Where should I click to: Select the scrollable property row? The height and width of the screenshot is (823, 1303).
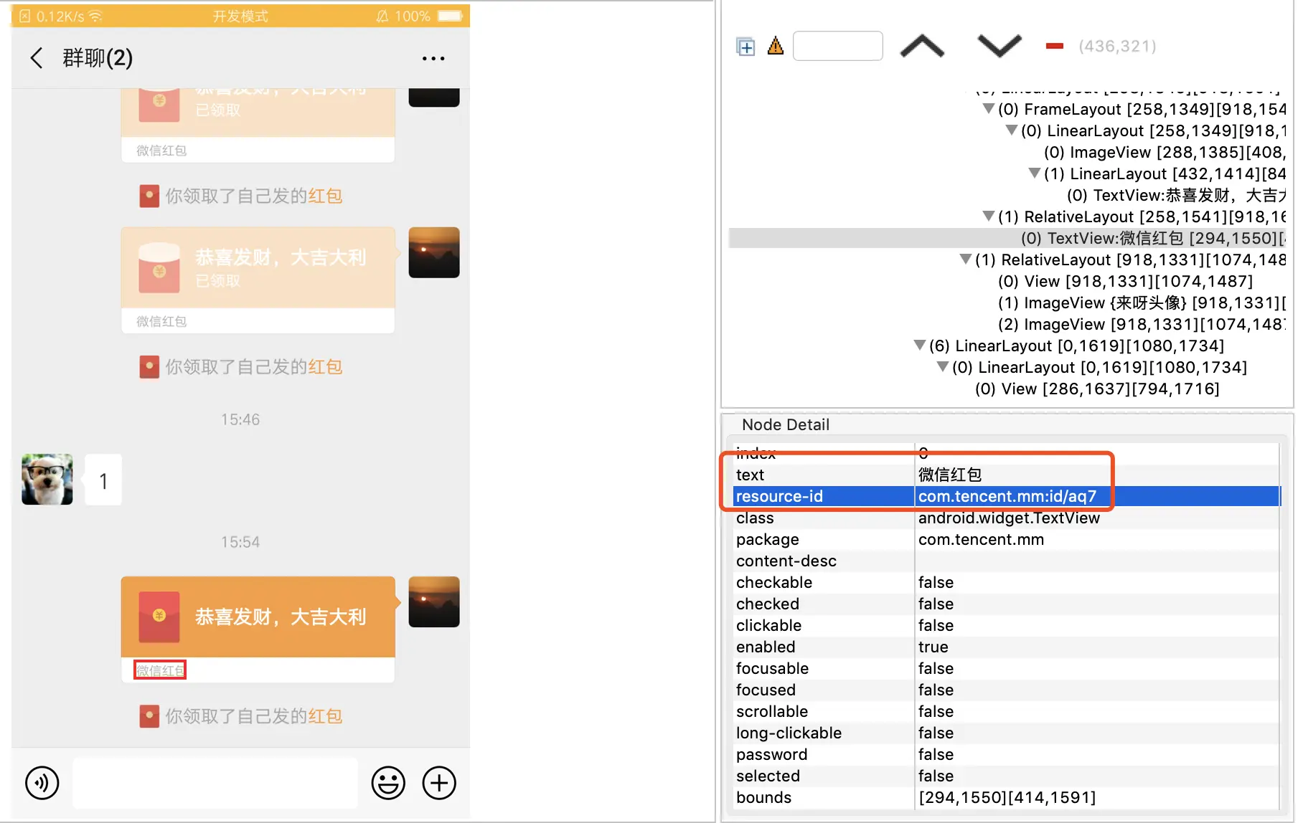click(x=1006, y=711)
